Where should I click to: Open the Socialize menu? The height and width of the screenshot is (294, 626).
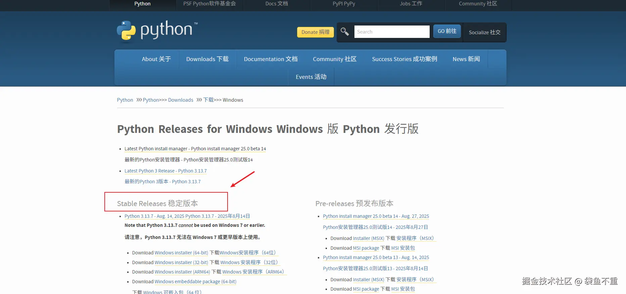pyautogui.click(x=485, y=33)
